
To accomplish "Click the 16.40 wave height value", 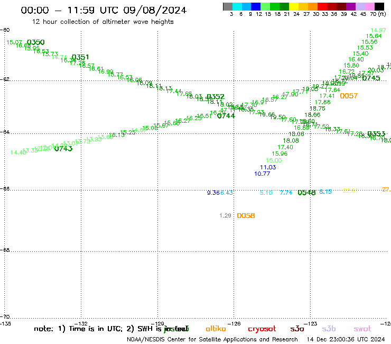I will tap(356, 59).
